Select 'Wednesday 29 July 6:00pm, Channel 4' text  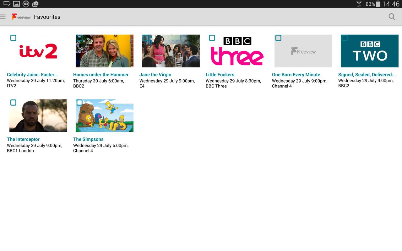[x=101, y=148]
